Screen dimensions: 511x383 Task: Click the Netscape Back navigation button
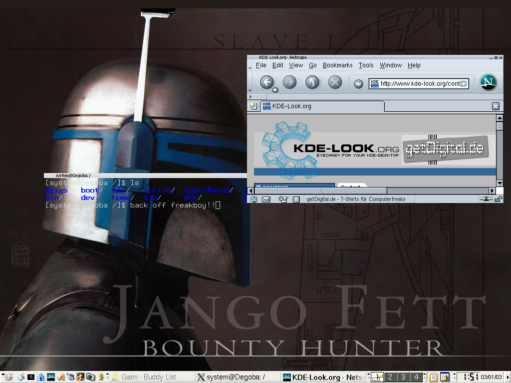click(x=266, y=82)
